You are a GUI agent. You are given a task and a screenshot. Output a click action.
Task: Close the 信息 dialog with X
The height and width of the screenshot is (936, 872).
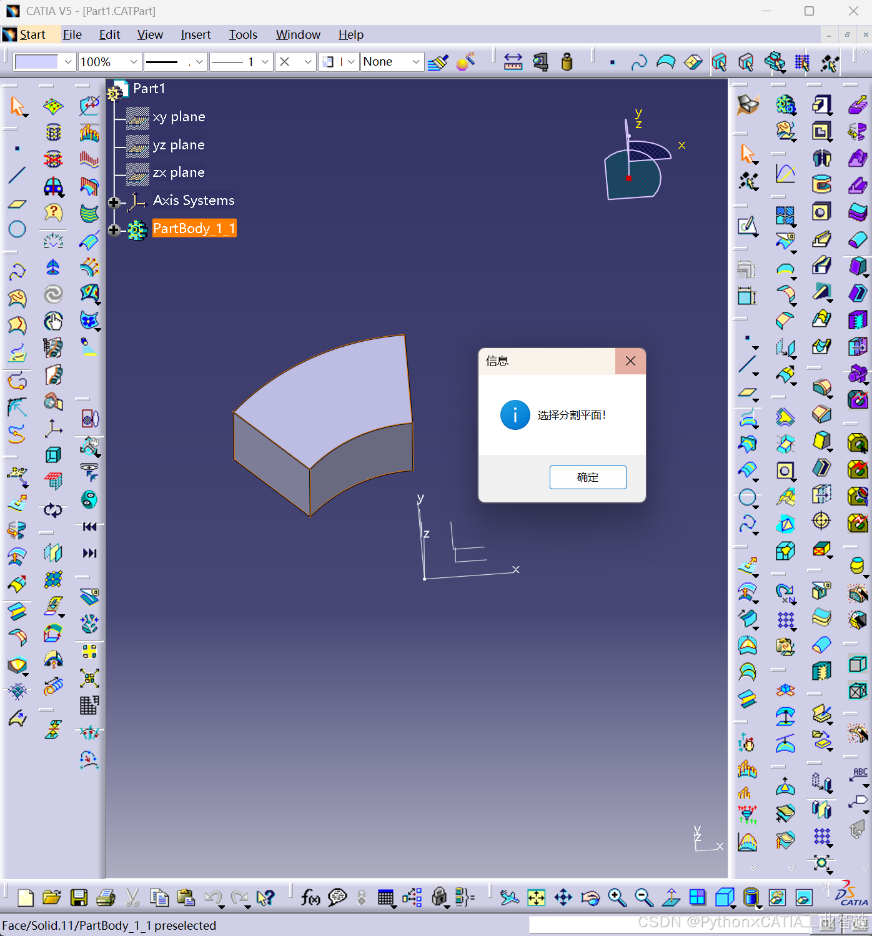coord(630,361)
